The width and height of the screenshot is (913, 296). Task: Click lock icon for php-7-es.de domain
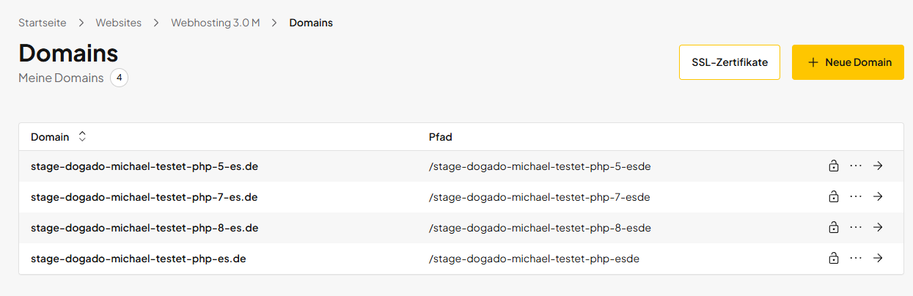[833, 197]
